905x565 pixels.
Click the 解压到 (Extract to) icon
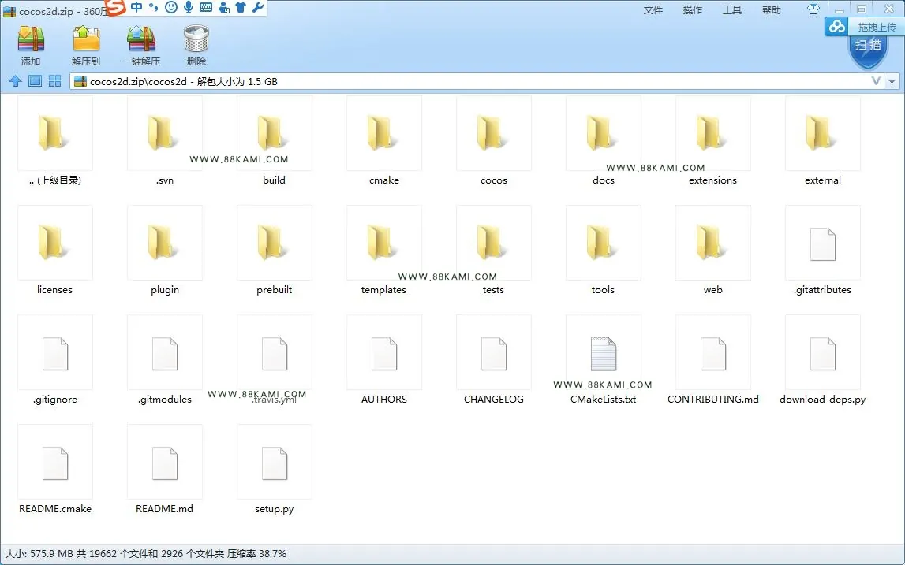coord(86,39)
